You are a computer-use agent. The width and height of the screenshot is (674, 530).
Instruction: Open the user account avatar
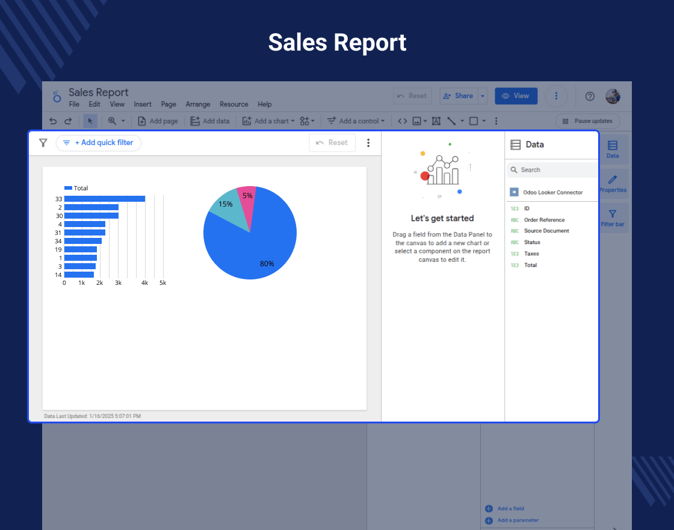tap(613, 96)
